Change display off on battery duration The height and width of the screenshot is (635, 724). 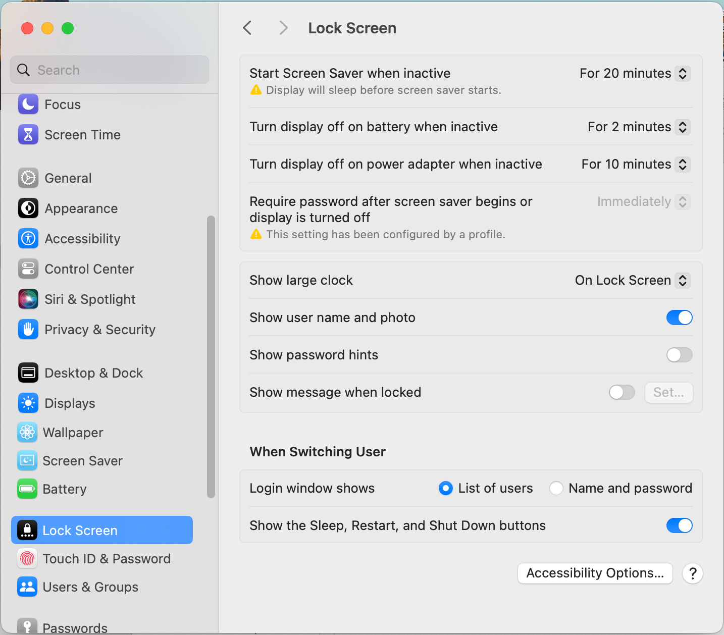639,127
